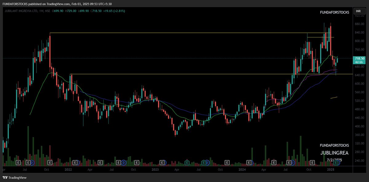The image size is (369, 182).
Task: Click the 2023 label on the time axis
Action: pos(155,169)
